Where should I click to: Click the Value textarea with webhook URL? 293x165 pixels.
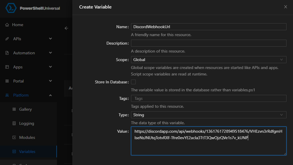pyautogui.click(x=209, y=141)
